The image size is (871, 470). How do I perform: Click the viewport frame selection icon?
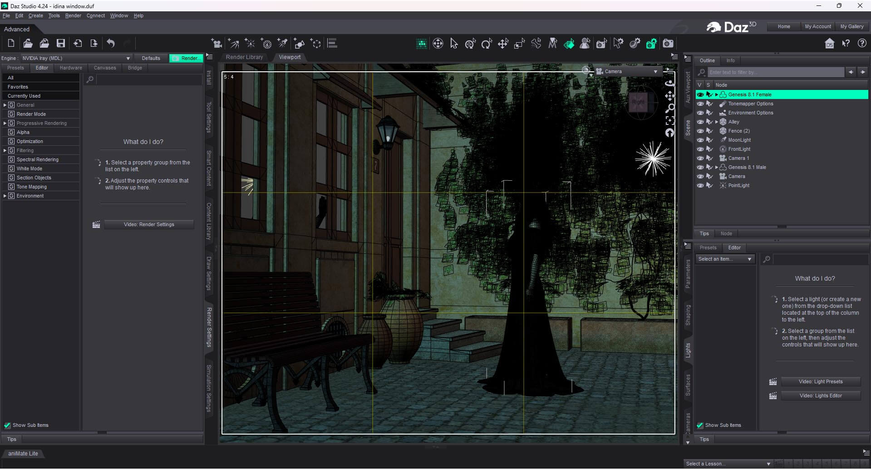click(x=669, y=120)
